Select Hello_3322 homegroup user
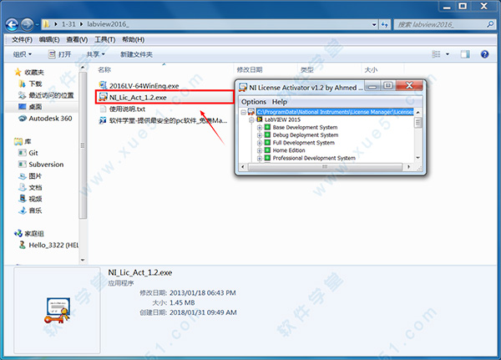Image resolution: width=501 pixels, height=360 pixels. pos(48,245)
